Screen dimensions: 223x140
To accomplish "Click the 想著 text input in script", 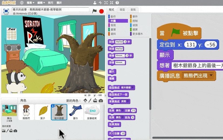I will (x=197, y=65).
